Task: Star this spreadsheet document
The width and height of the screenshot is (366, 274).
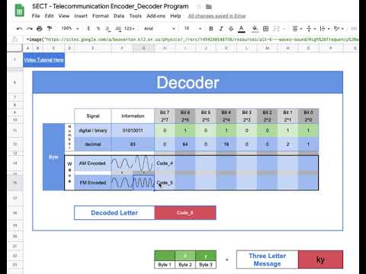Action: [x=200, y=7]
